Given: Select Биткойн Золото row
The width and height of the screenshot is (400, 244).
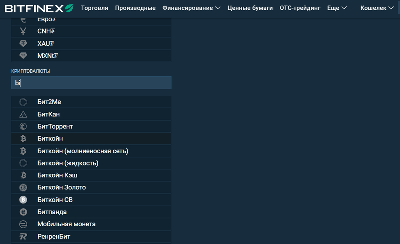Looking at the screenshot, I should click(91, 187).
